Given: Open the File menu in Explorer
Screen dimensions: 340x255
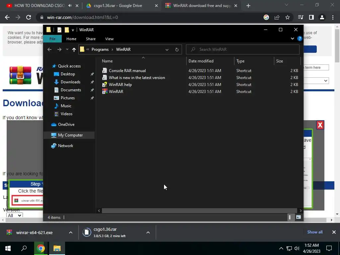Looking at the screenshot, I should tap(52, 39).
